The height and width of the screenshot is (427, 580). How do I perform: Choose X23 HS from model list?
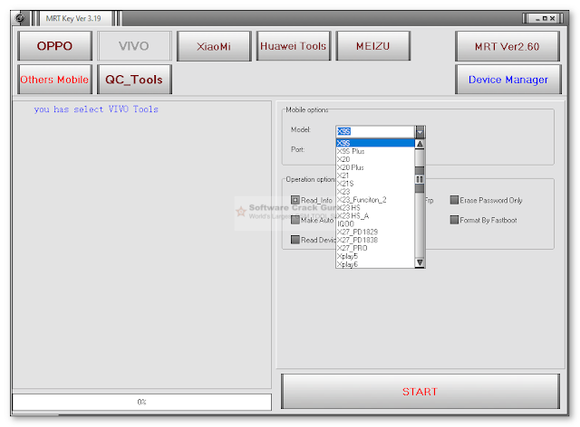click(375, 207)
